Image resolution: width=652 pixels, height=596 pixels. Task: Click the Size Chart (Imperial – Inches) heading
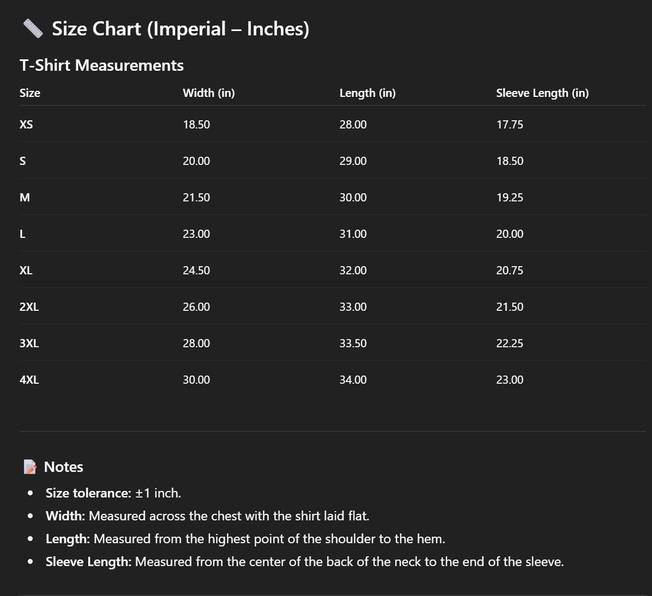pyautogui.click(x=180, y=29)
